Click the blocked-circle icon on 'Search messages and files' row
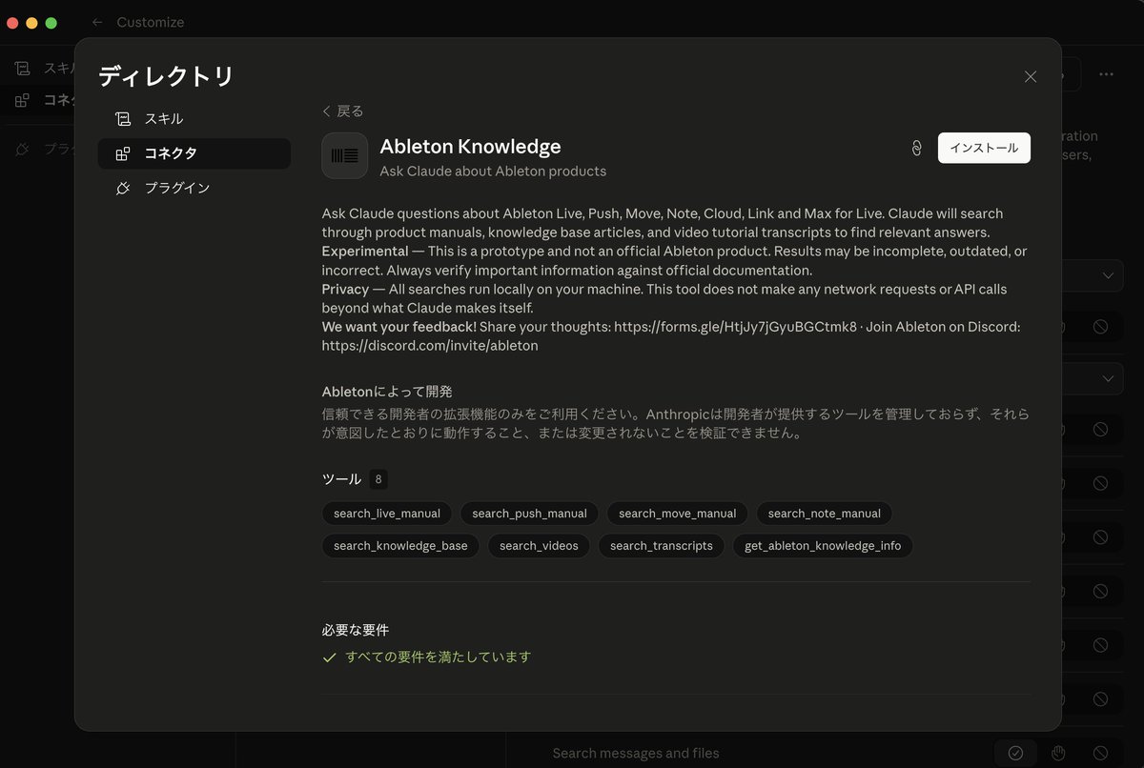Screen dimensions: 1144x768 [x=1100, y=753]
